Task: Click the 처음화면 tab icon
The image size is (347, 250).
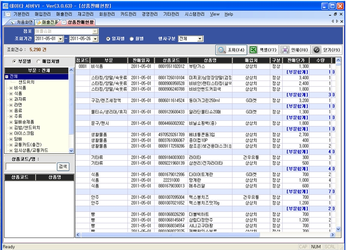Action: point(12,22)
